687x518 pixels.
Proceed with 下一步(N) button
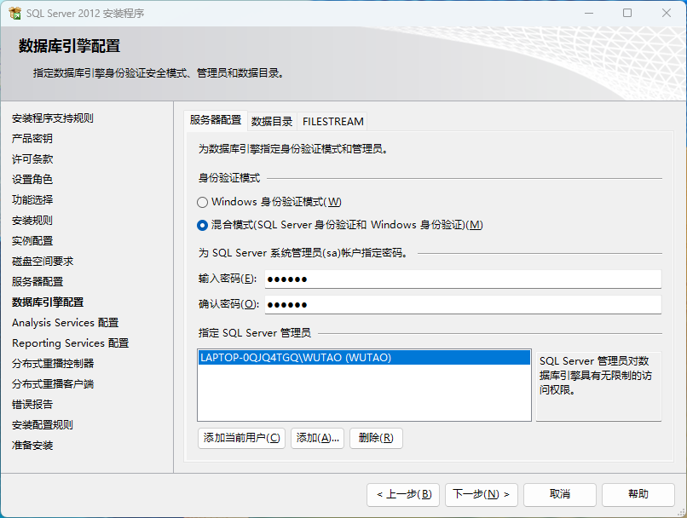481,494
